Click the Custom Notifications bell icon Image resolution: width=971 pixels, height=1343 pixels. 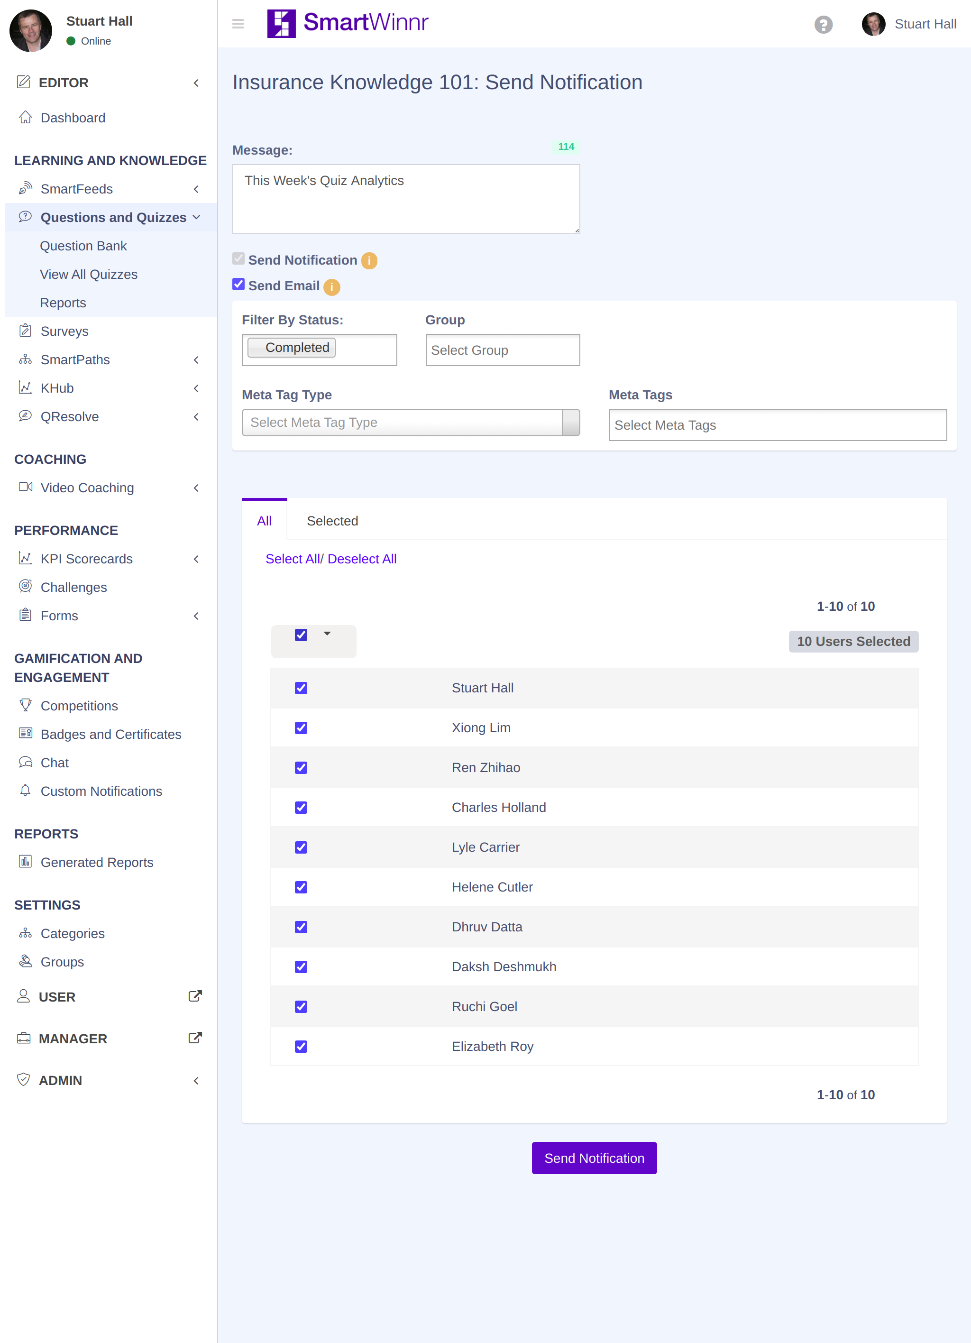click(26, 790)
